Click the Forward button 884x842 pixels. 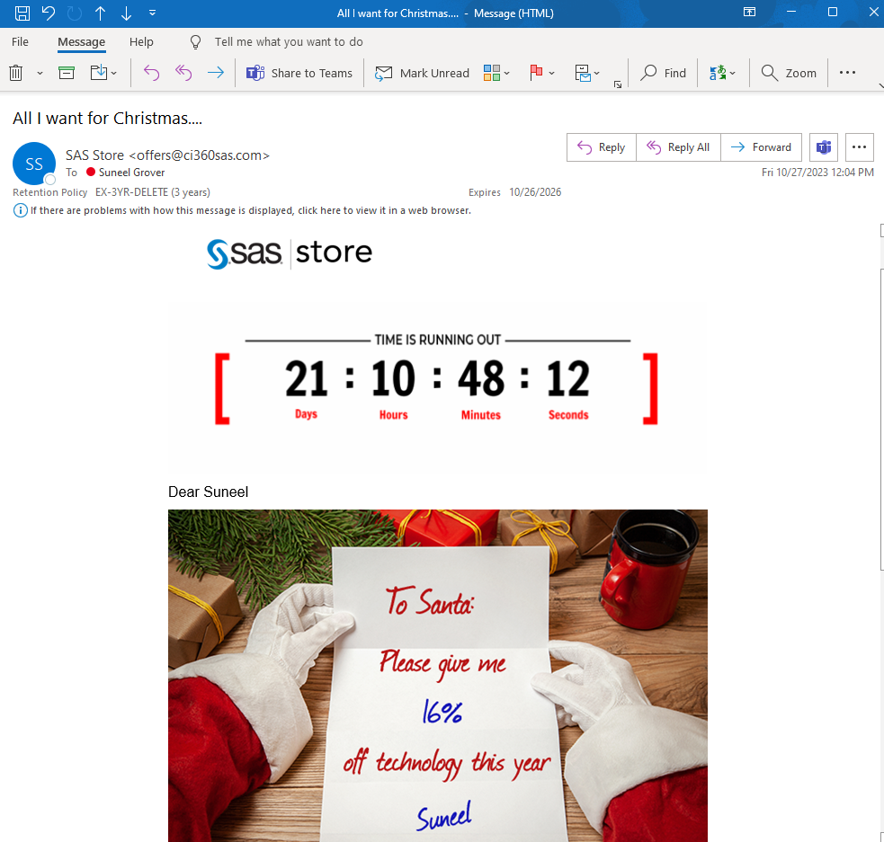(x=761, y=147)
